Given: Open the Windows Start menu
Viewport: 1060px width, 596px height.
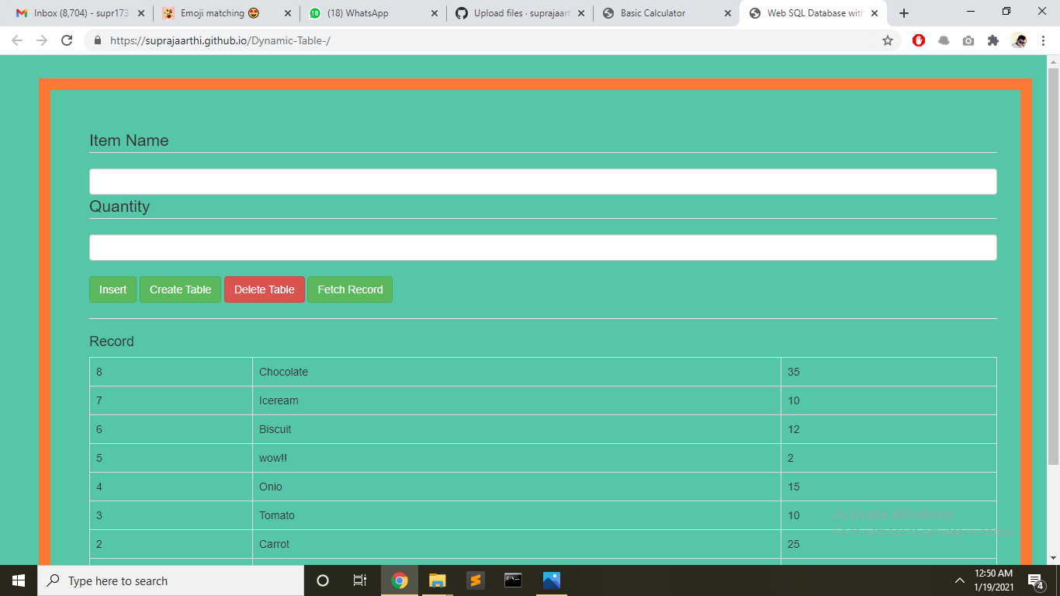Looking at the screenshot, I should (19, 580).
